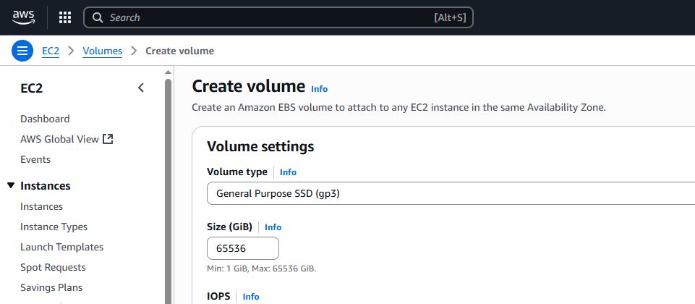The height and width of the screenshot is (304, 695).
Task: Click the search magnifier icon
Action: 98,17
